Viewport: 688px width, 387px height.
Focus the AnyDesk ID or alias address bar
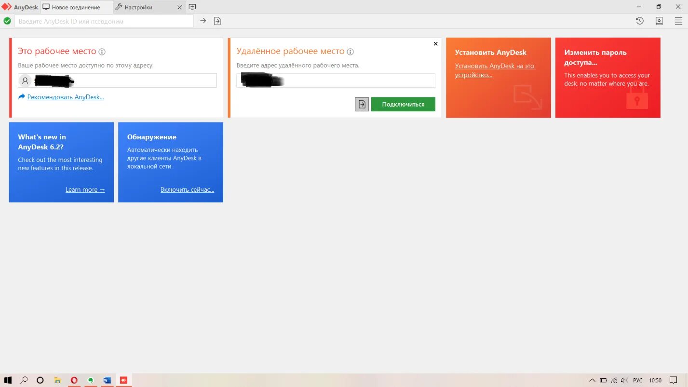[x=104, y=21]
